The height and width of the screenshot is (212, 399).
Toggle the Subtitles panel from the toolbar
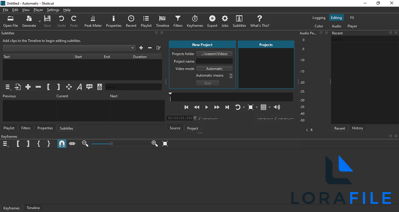click(239, 21)
